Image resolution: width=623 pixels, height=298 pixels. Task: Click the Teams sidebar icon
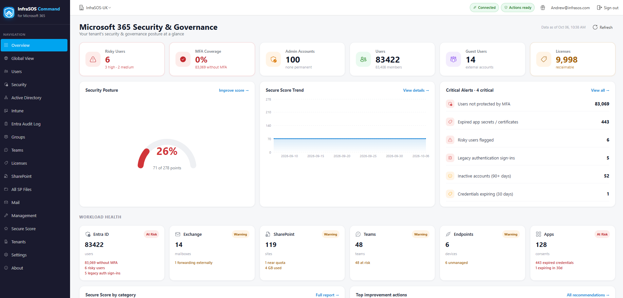click(6, 150)
